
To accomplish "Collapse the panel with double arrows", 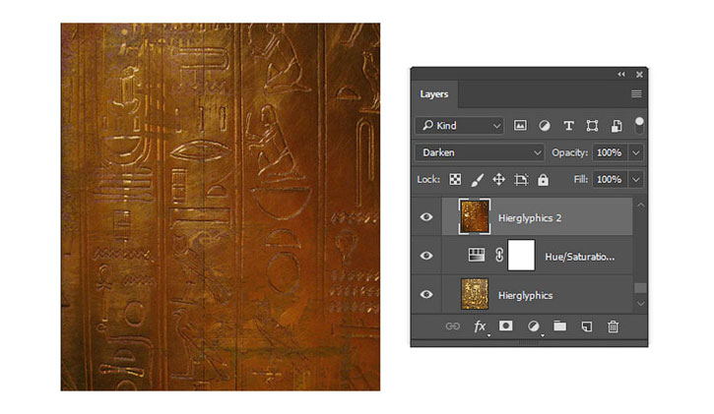I will [x=621, y=74].
